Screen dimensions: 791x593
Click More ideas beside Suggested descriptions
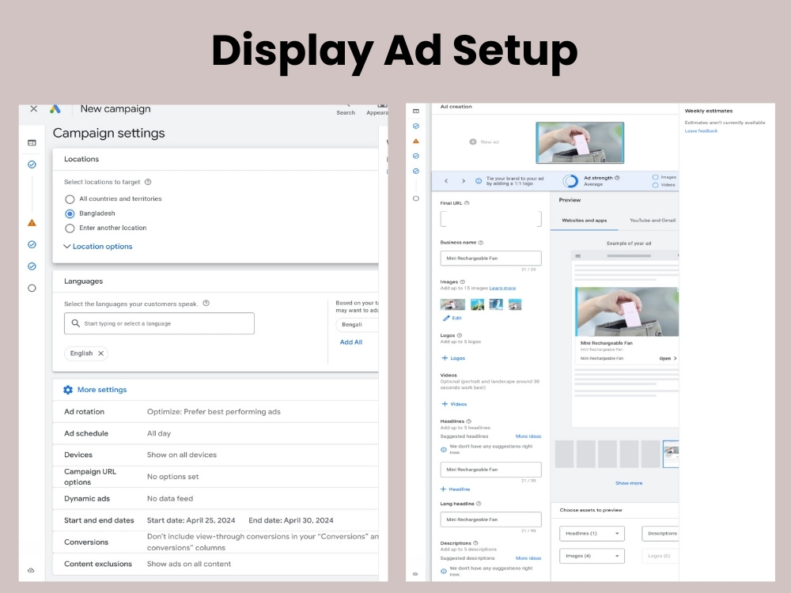tap(528, 558)
